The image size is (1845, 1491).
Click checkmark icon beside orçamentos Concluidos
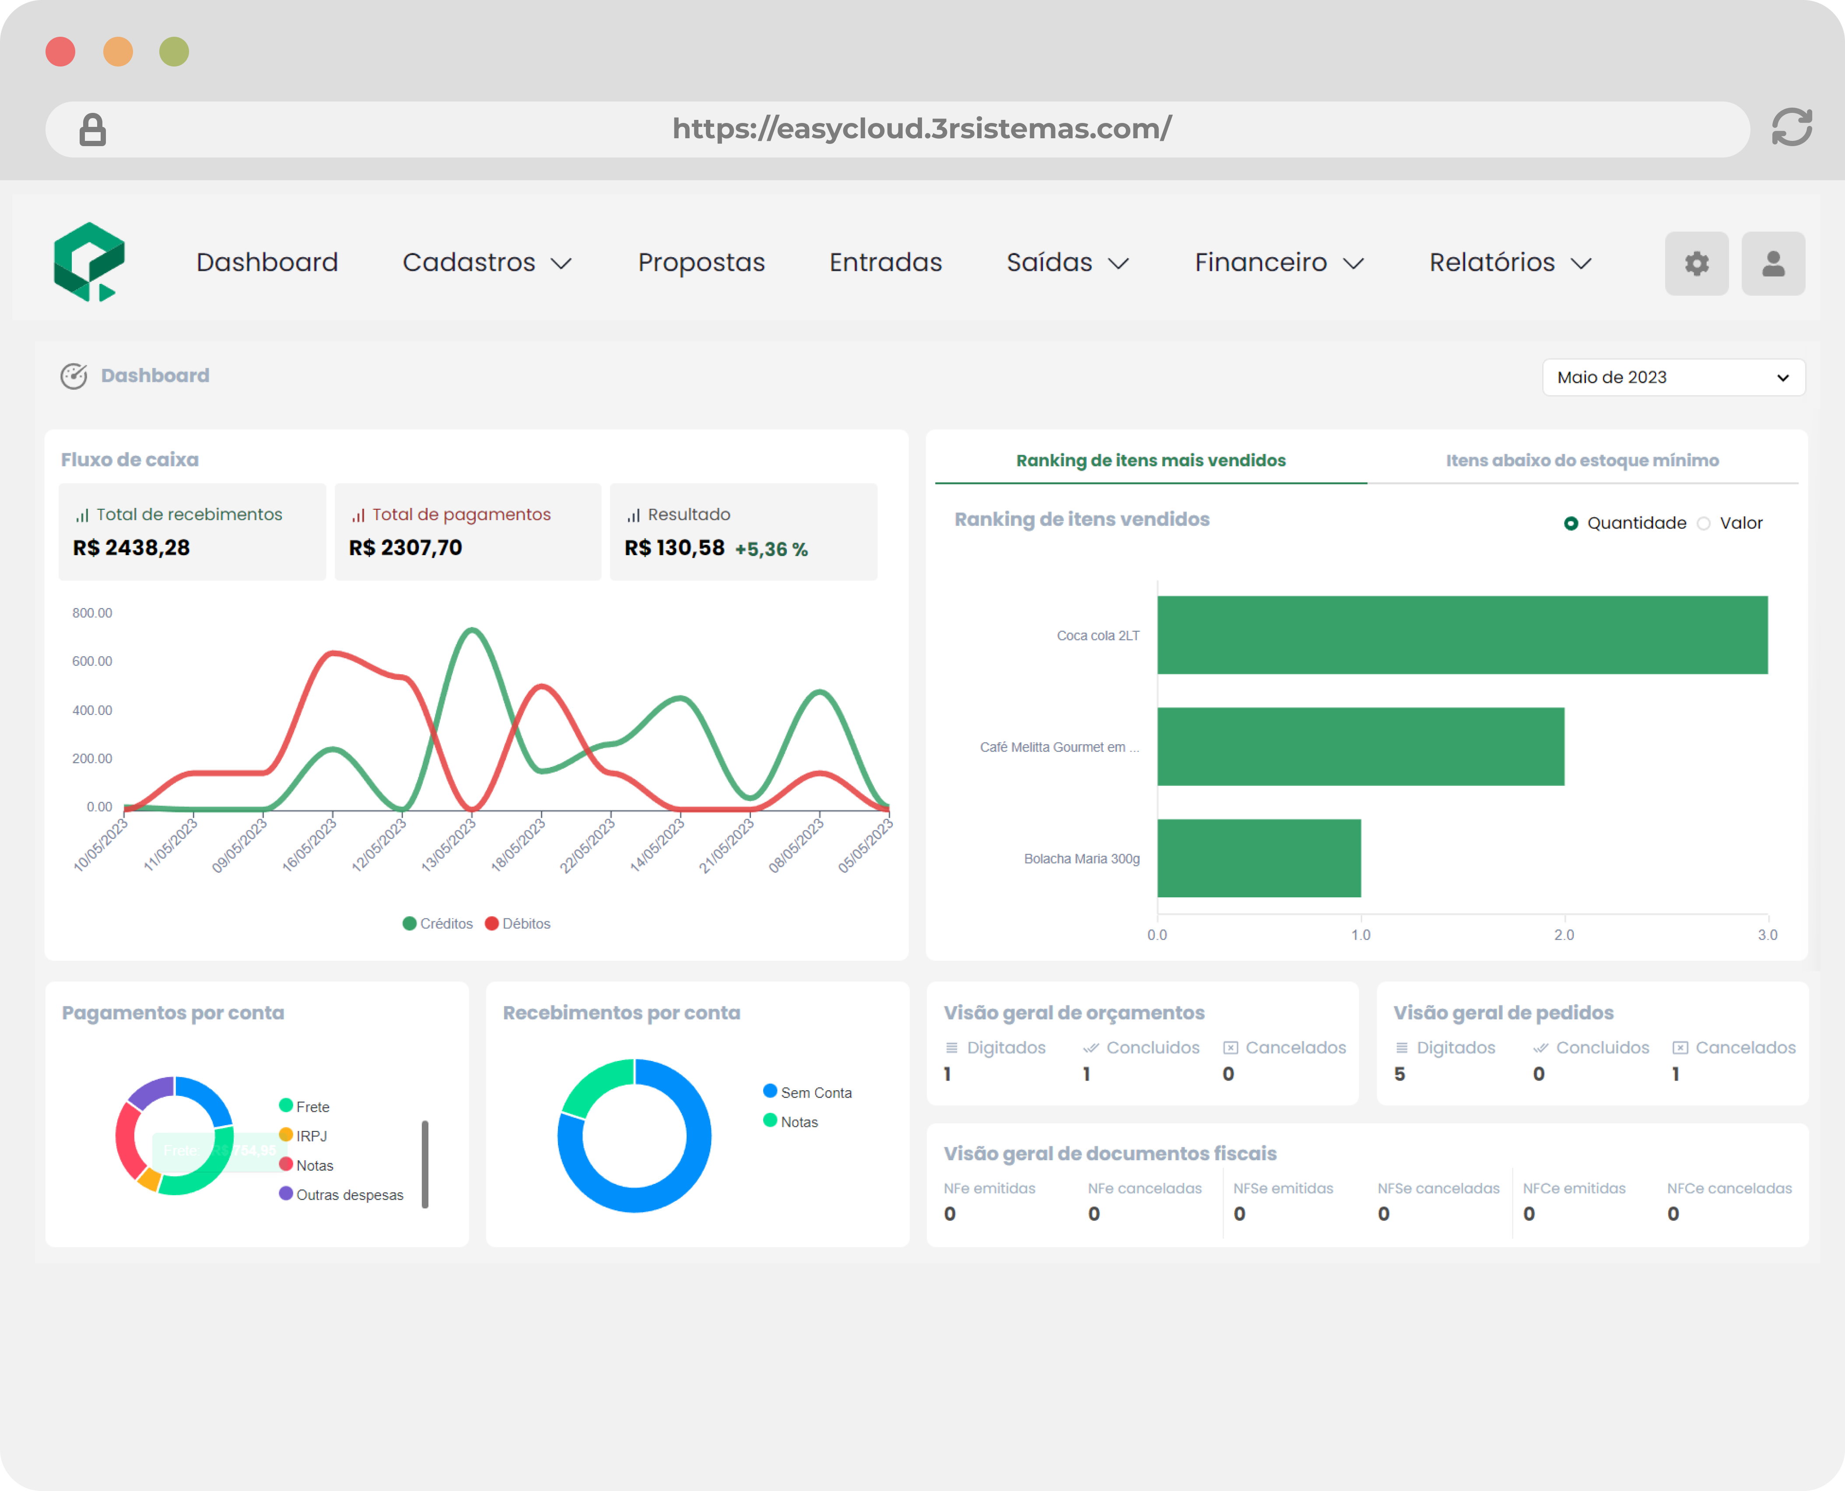(x=1091, y=1048)
